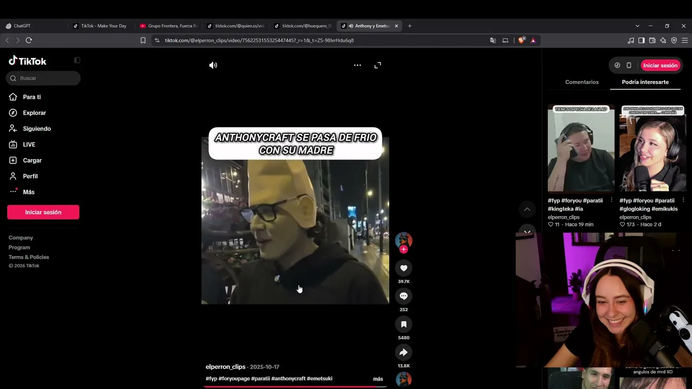Open the video's three-dot options menu
692x389 pixels.
click(x=357, y=65)
